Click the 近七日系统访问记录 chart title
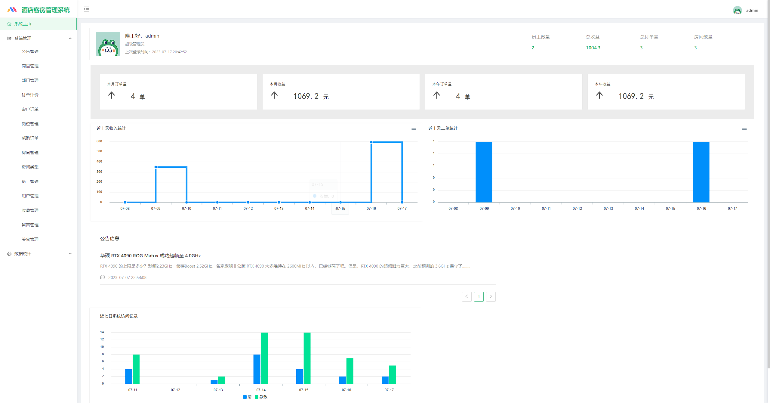770x403 pixels. (119, 316)
